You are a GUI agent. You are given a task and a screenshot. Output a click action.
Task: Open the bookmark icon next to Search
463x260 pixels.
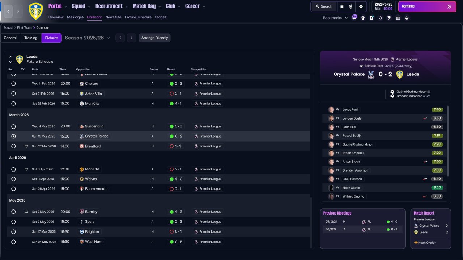point(342,6)
